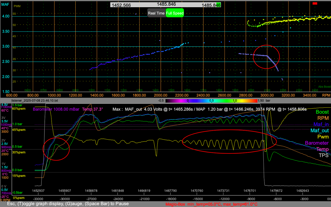Select the Maf_out legend entry
331x207 pixels.
tap(320, 131)
